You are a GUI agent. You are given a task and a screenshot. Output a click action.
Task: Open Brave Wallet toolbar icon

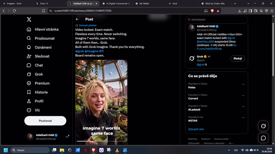(x=255, y=11)
